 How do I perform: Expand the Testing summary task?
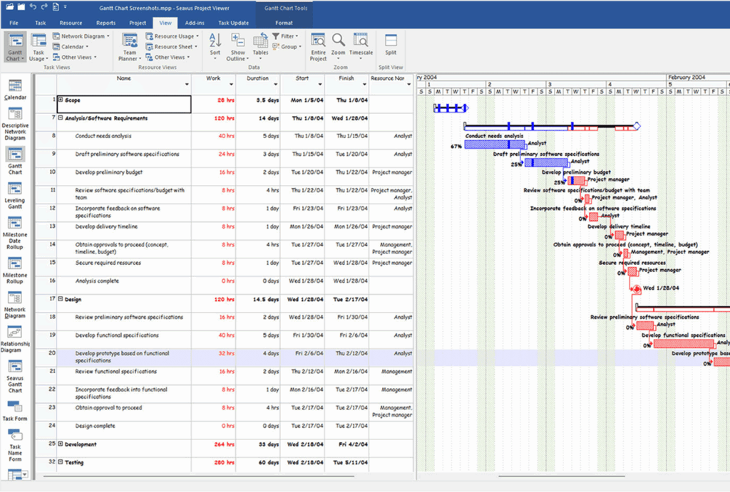click(x=61, y=462)
